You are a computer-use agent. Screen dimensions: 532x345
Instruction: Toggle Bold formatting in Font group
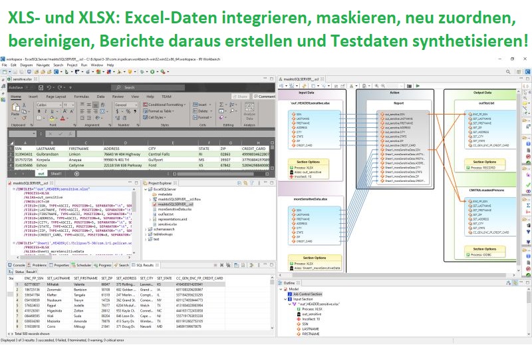click(x=39, y=112)
